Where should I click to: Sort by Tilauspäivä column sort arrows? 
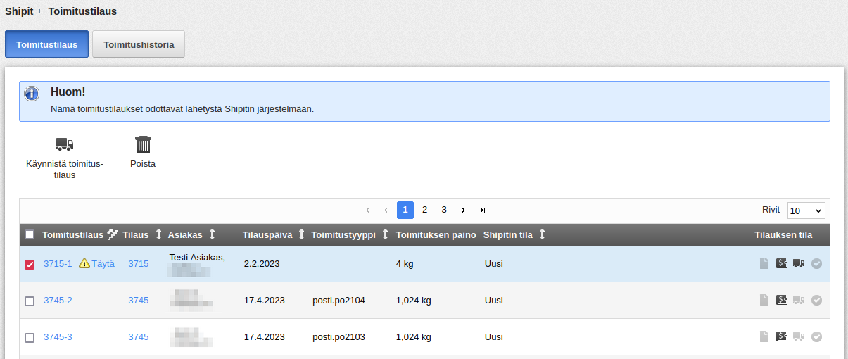[301, 234]
